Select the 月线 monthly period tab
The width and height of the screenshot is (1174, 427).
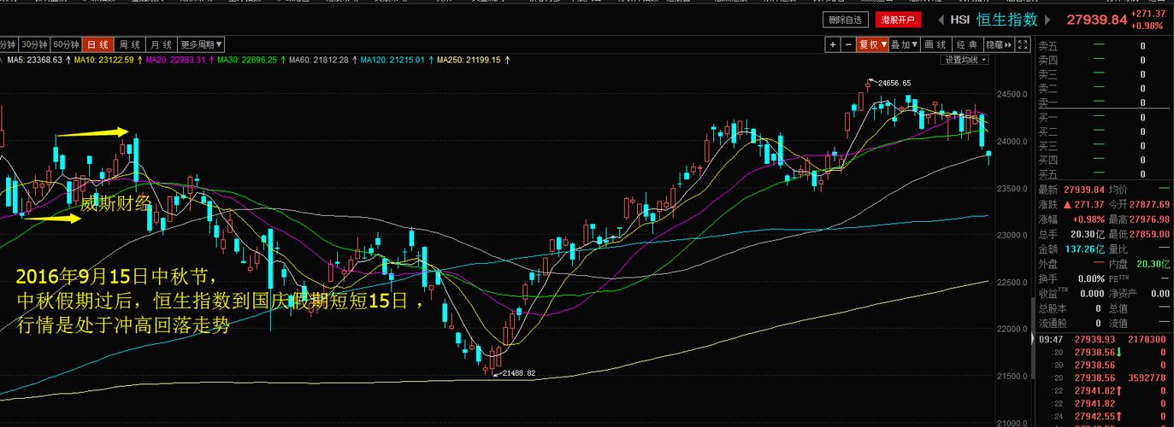point(162,44)
